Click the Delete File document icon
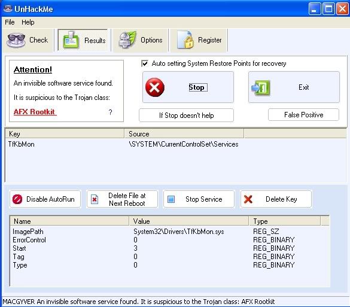Image resolution: width=350 pixels, height=307 pixels. [x=95, y=199]
